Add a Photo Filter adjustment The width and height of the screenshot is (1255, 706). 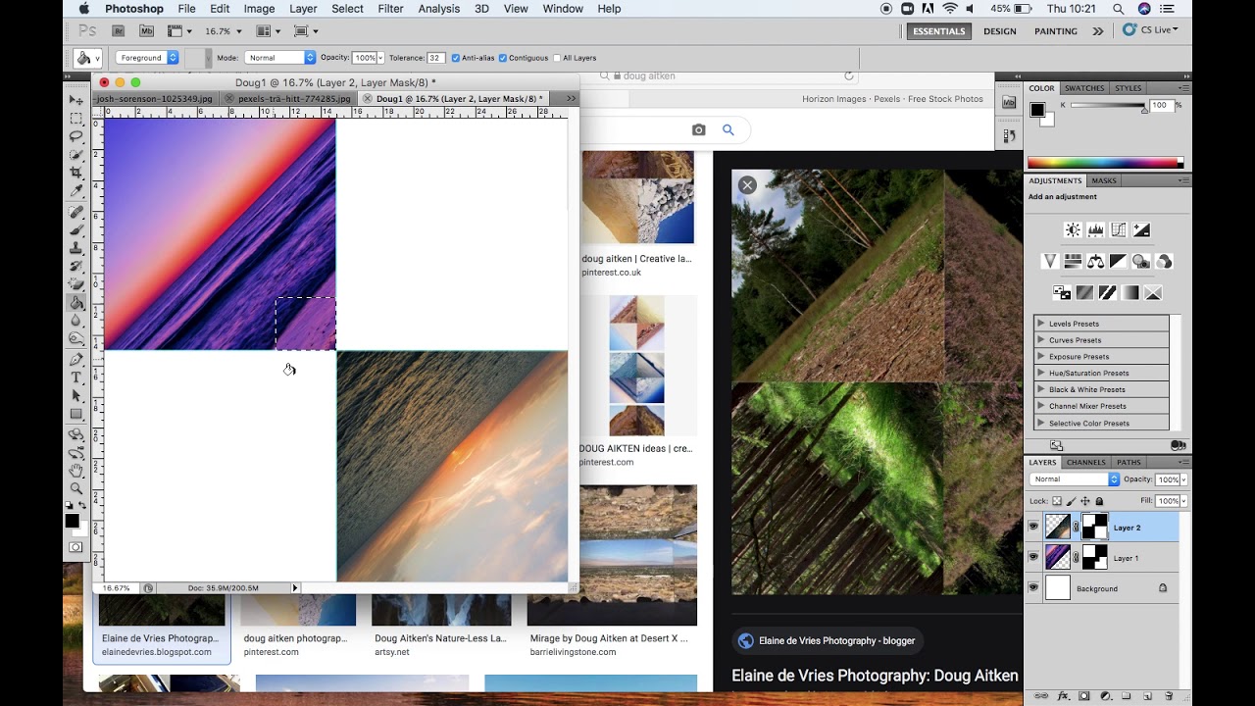[x=1140, y=262]
